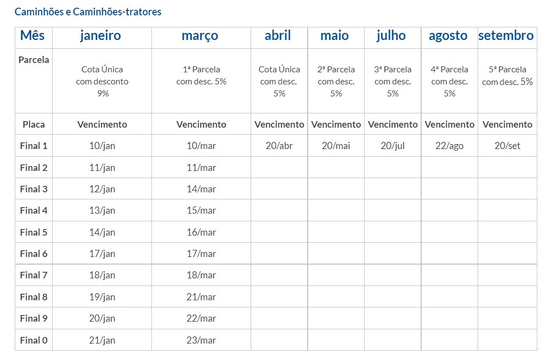The height and width of the screenshot is (360, 550).
Task: Select the 5ª Parcela com desc. 5% cell
Action: [507, 76]
